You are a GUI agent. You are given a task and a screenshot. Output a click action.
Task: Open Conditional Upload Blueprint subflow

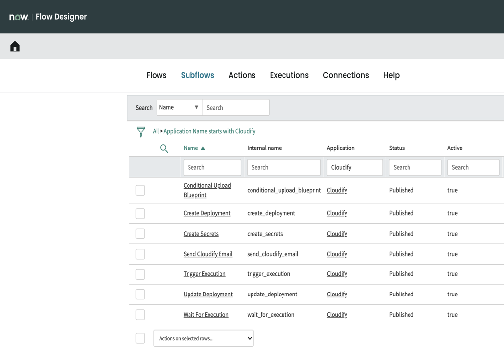click(x=207, y=190)
